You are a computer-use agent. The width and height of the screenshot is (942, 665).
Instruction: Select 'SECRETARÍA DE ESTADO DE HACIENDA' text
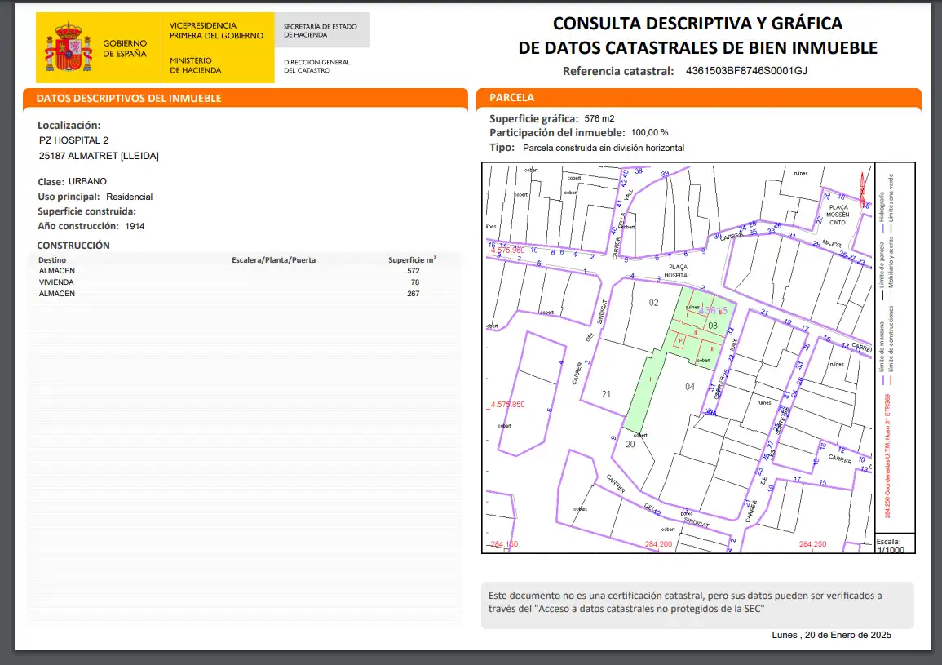pos(321,31)
